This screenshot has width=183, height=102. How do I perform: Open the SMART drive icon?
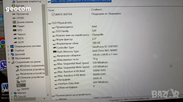point(19,90)
